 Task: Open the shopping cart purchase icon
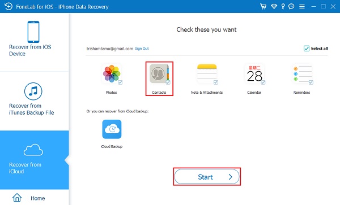pos(263,6)
